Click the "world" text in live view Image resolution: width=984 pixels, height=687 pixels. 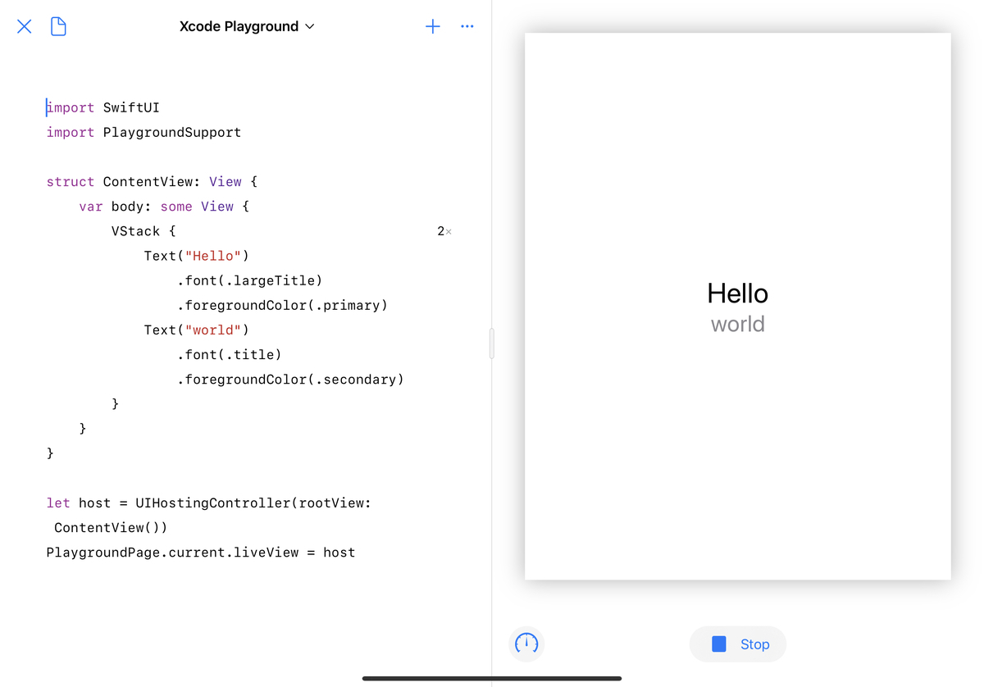coord(738,324)
